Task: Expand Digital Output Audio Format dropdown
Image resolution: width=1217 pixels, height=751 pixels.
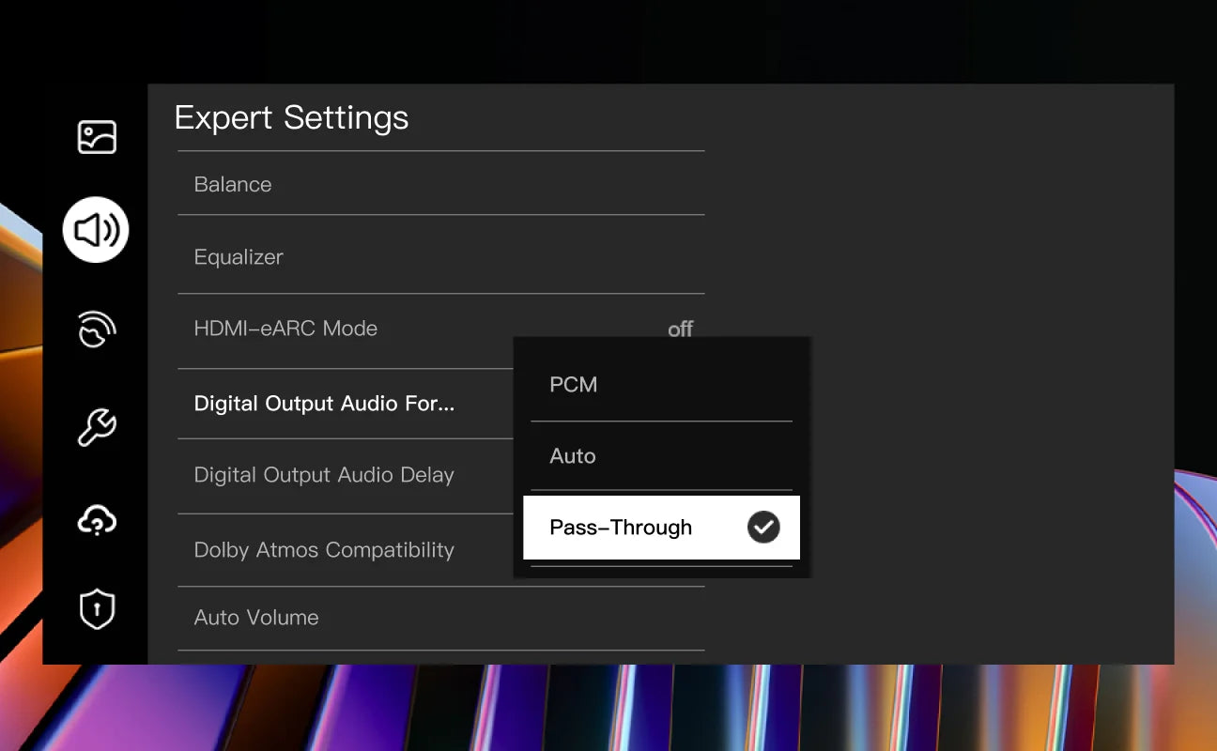Action: (324, 404)
